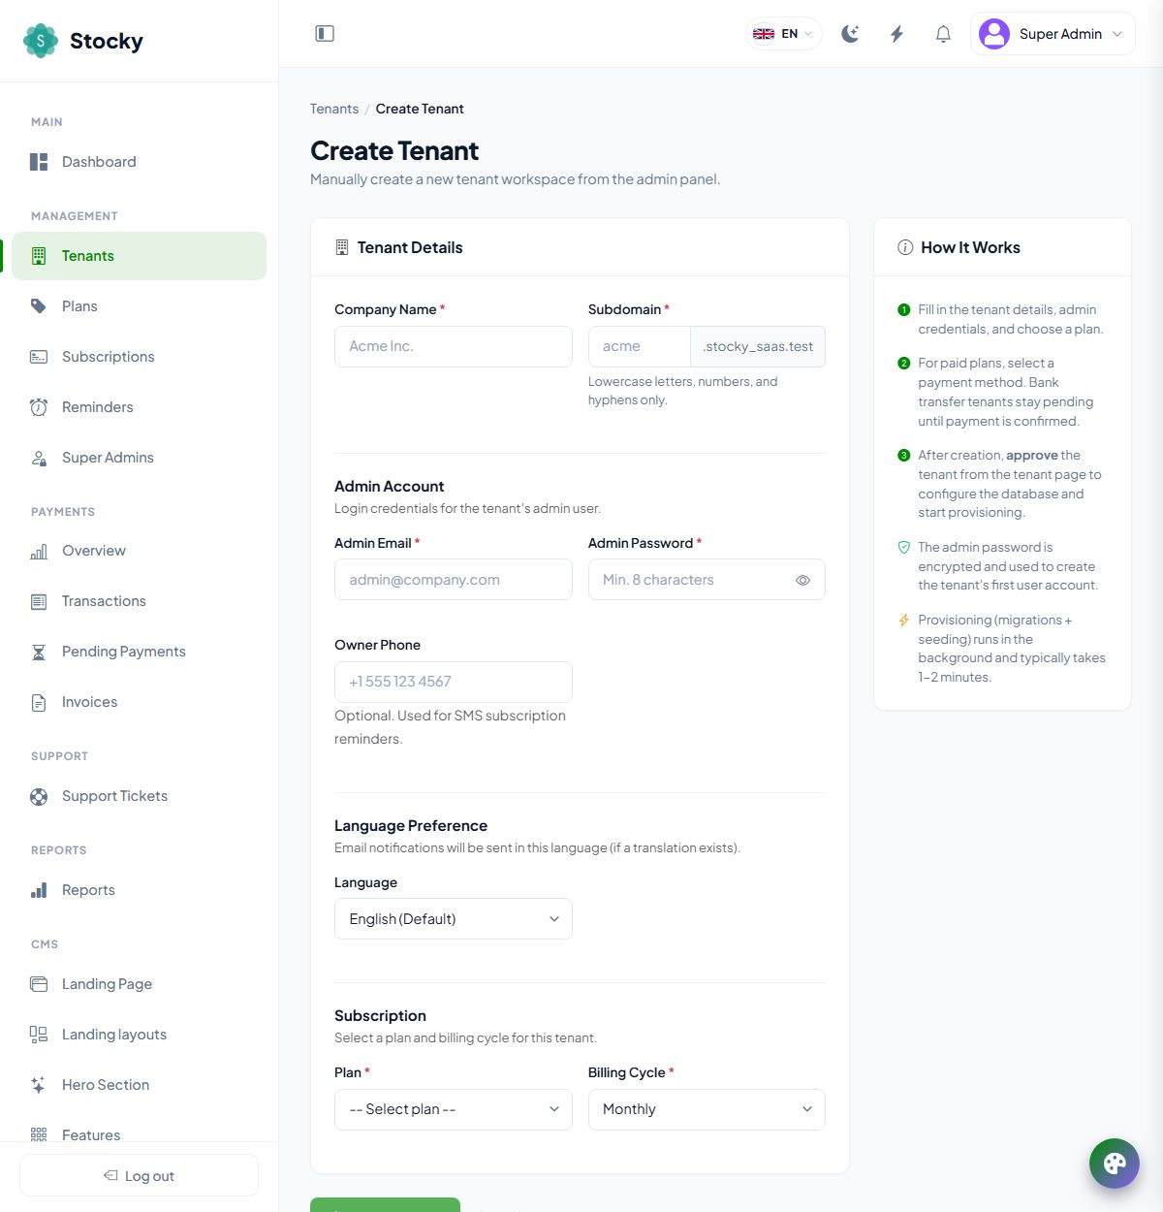1163x1212 pixels.
Task: Click the Tenants building icon in sidebar
Action: click(x=39, y=256)
